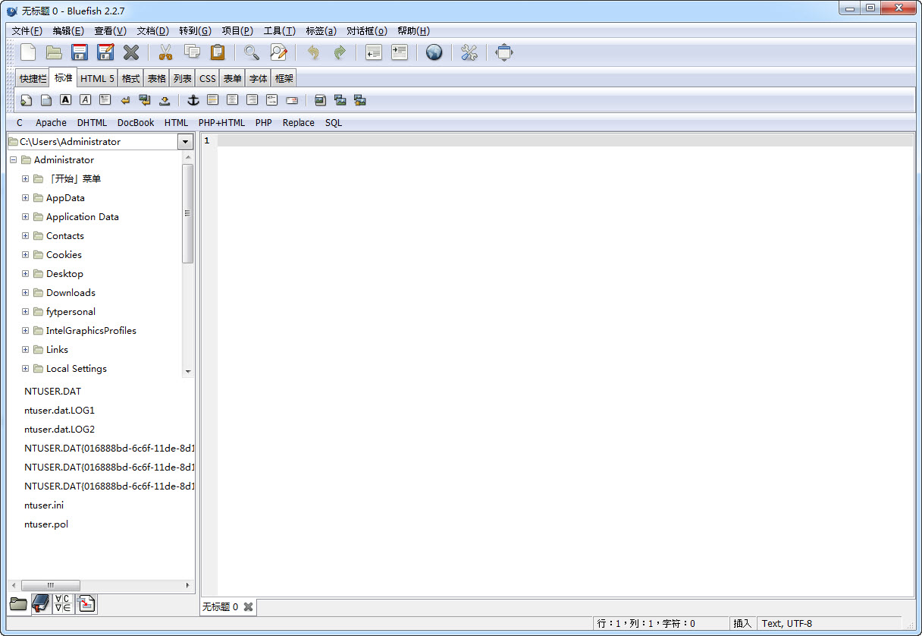Insert a line break with the return-arrow icon
The width and height of the screenshot is (922, 636).
click(125, 100)
